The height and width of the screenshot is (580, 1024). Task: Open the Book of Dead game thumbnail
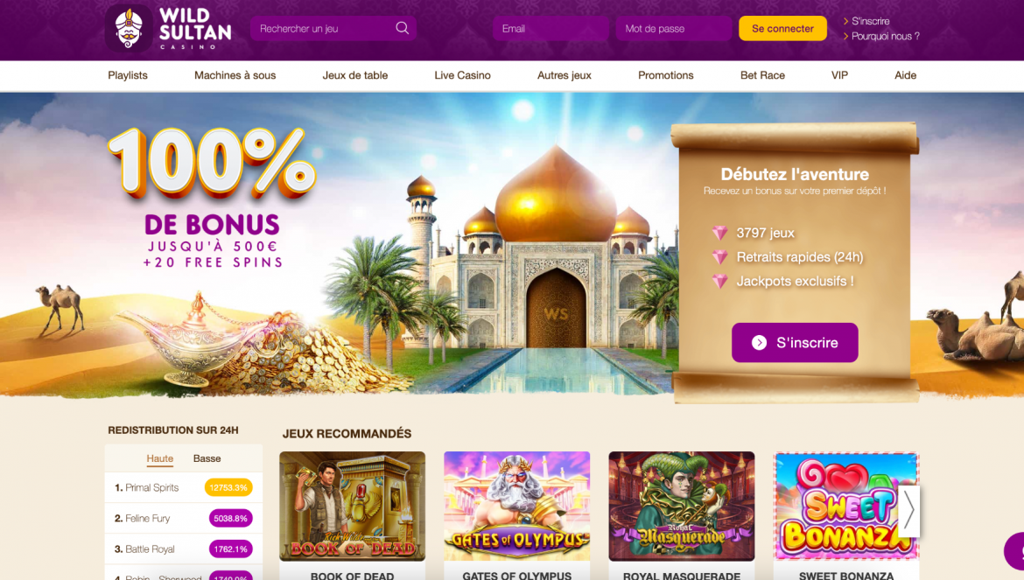tap(353, 507)
